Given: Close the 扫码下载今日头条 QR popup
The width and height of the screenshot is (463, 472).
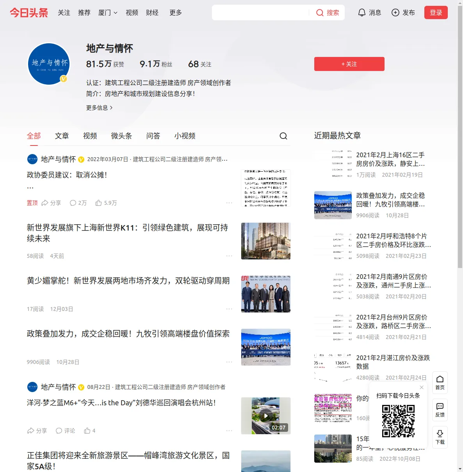Looking at the screenshot, I should [x=422, y=387].
